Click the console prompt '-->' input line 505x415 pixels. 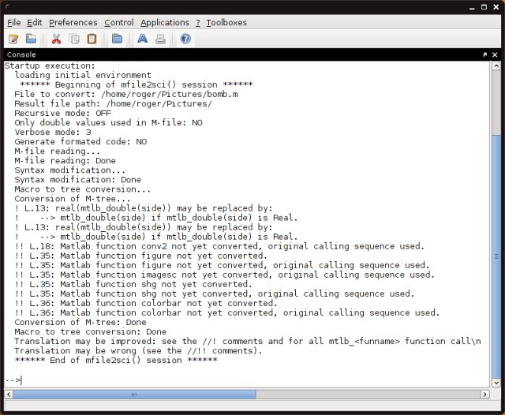tap(247, 380)
